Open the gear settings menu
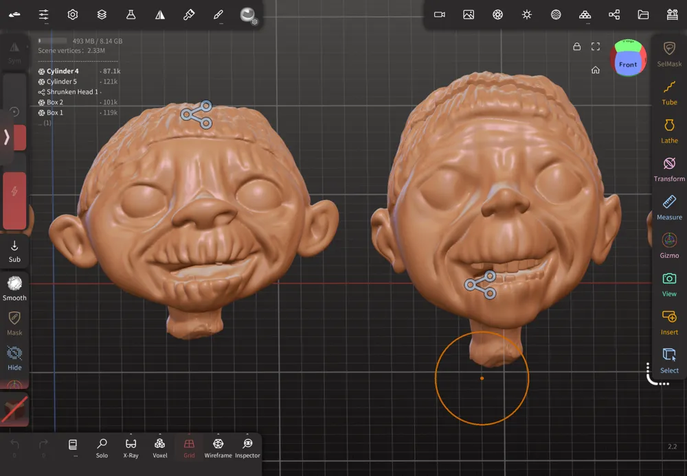This screenshot has width=687, height=476. (x=73, y=14)
